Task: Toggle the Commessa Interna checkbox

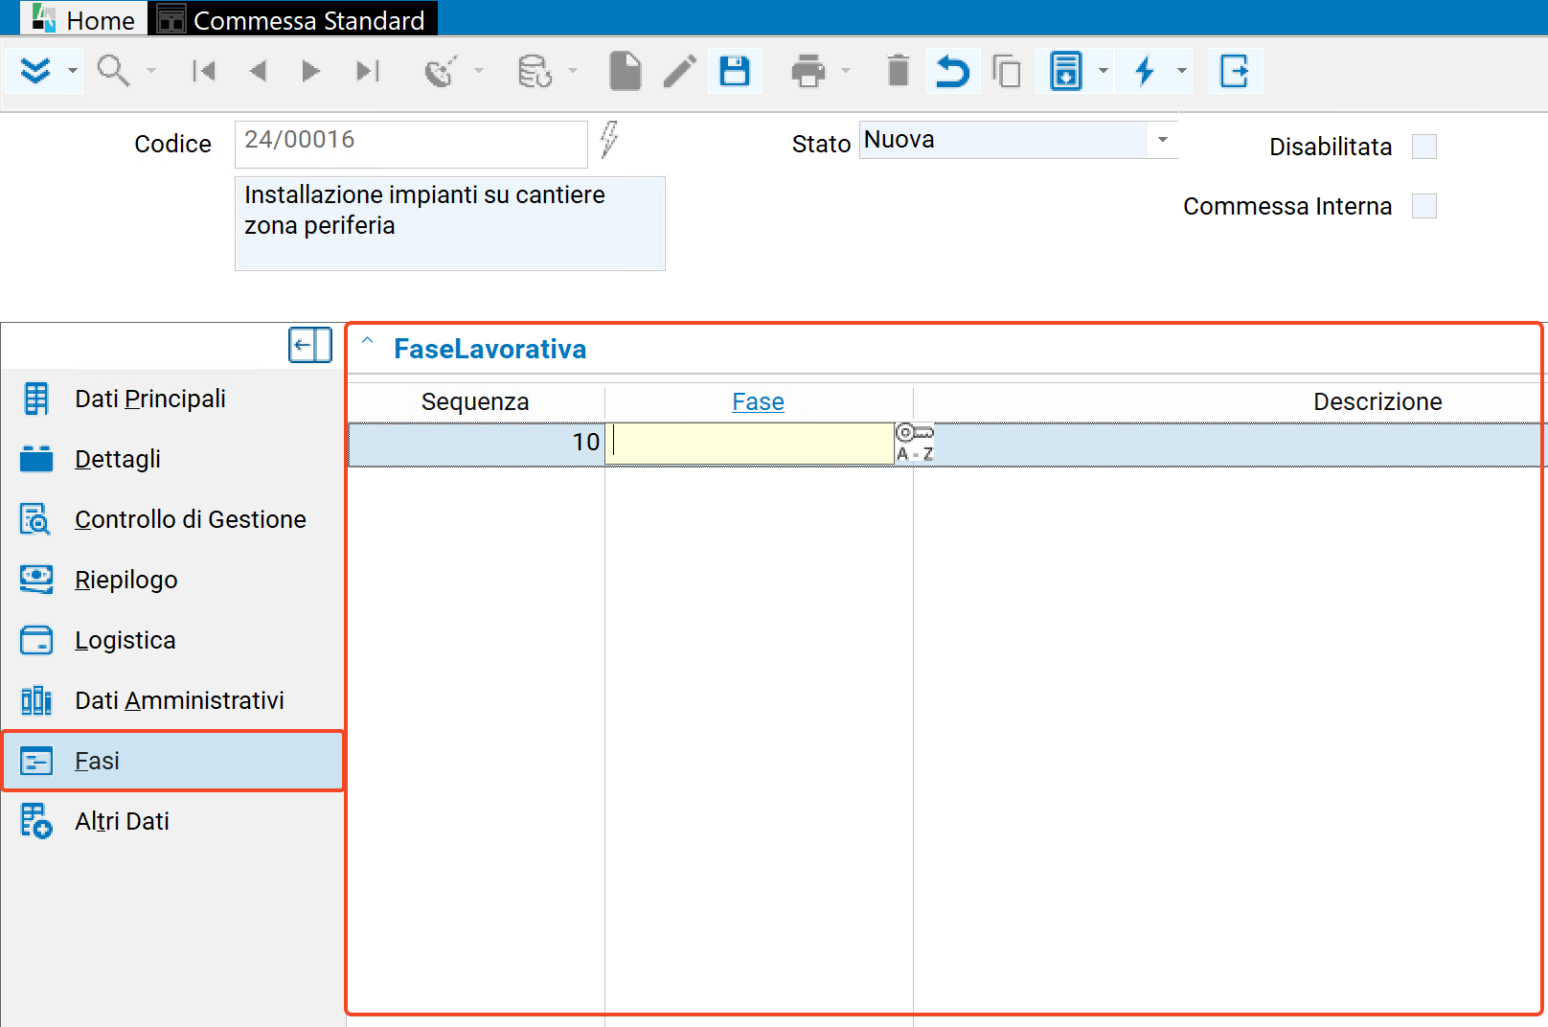Action: [1424, 206]
